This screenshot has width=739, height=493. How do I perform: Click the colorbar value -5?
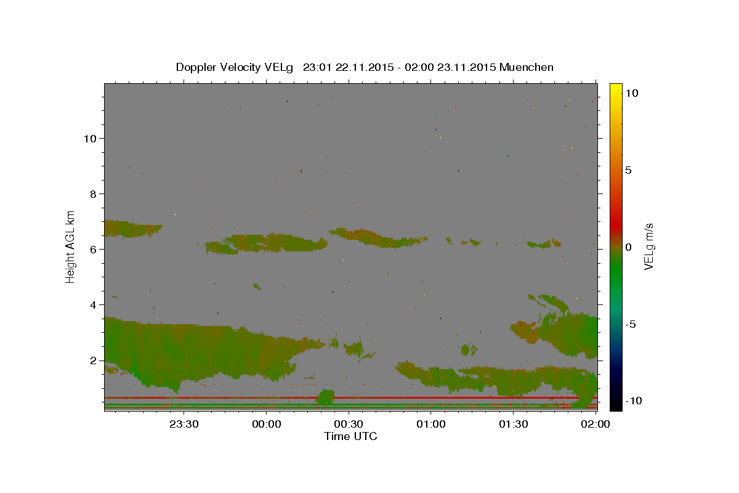632,324
